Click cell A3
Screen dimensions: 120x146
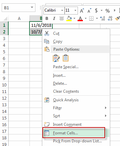pos(19,38)
